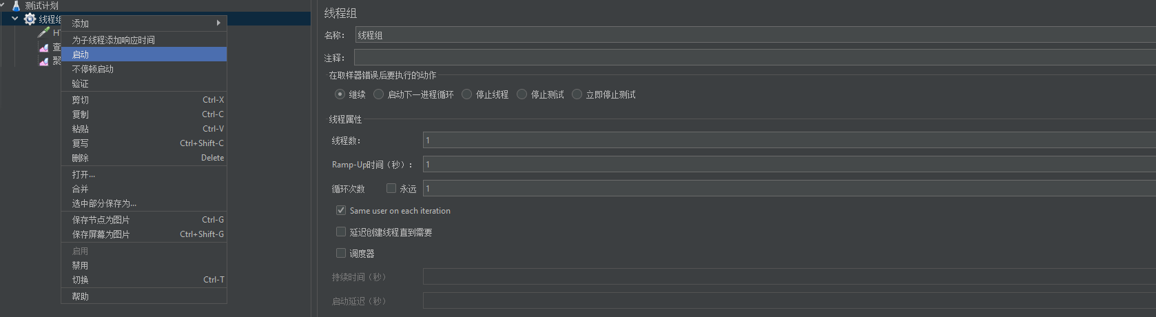Image resolution: width=1156 pixels, height=317 pixels.
Task: Choose 复制 Ctrl-C menu entry
Action: tap(144, 114)
